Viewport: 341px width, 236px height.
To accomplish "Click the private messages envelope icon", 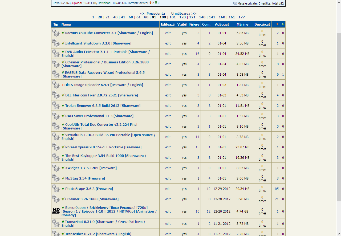I will (x=235, y=3).
